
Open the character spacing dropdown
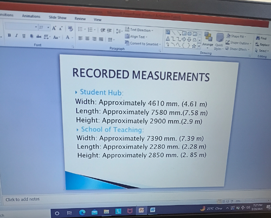(47, 37)
